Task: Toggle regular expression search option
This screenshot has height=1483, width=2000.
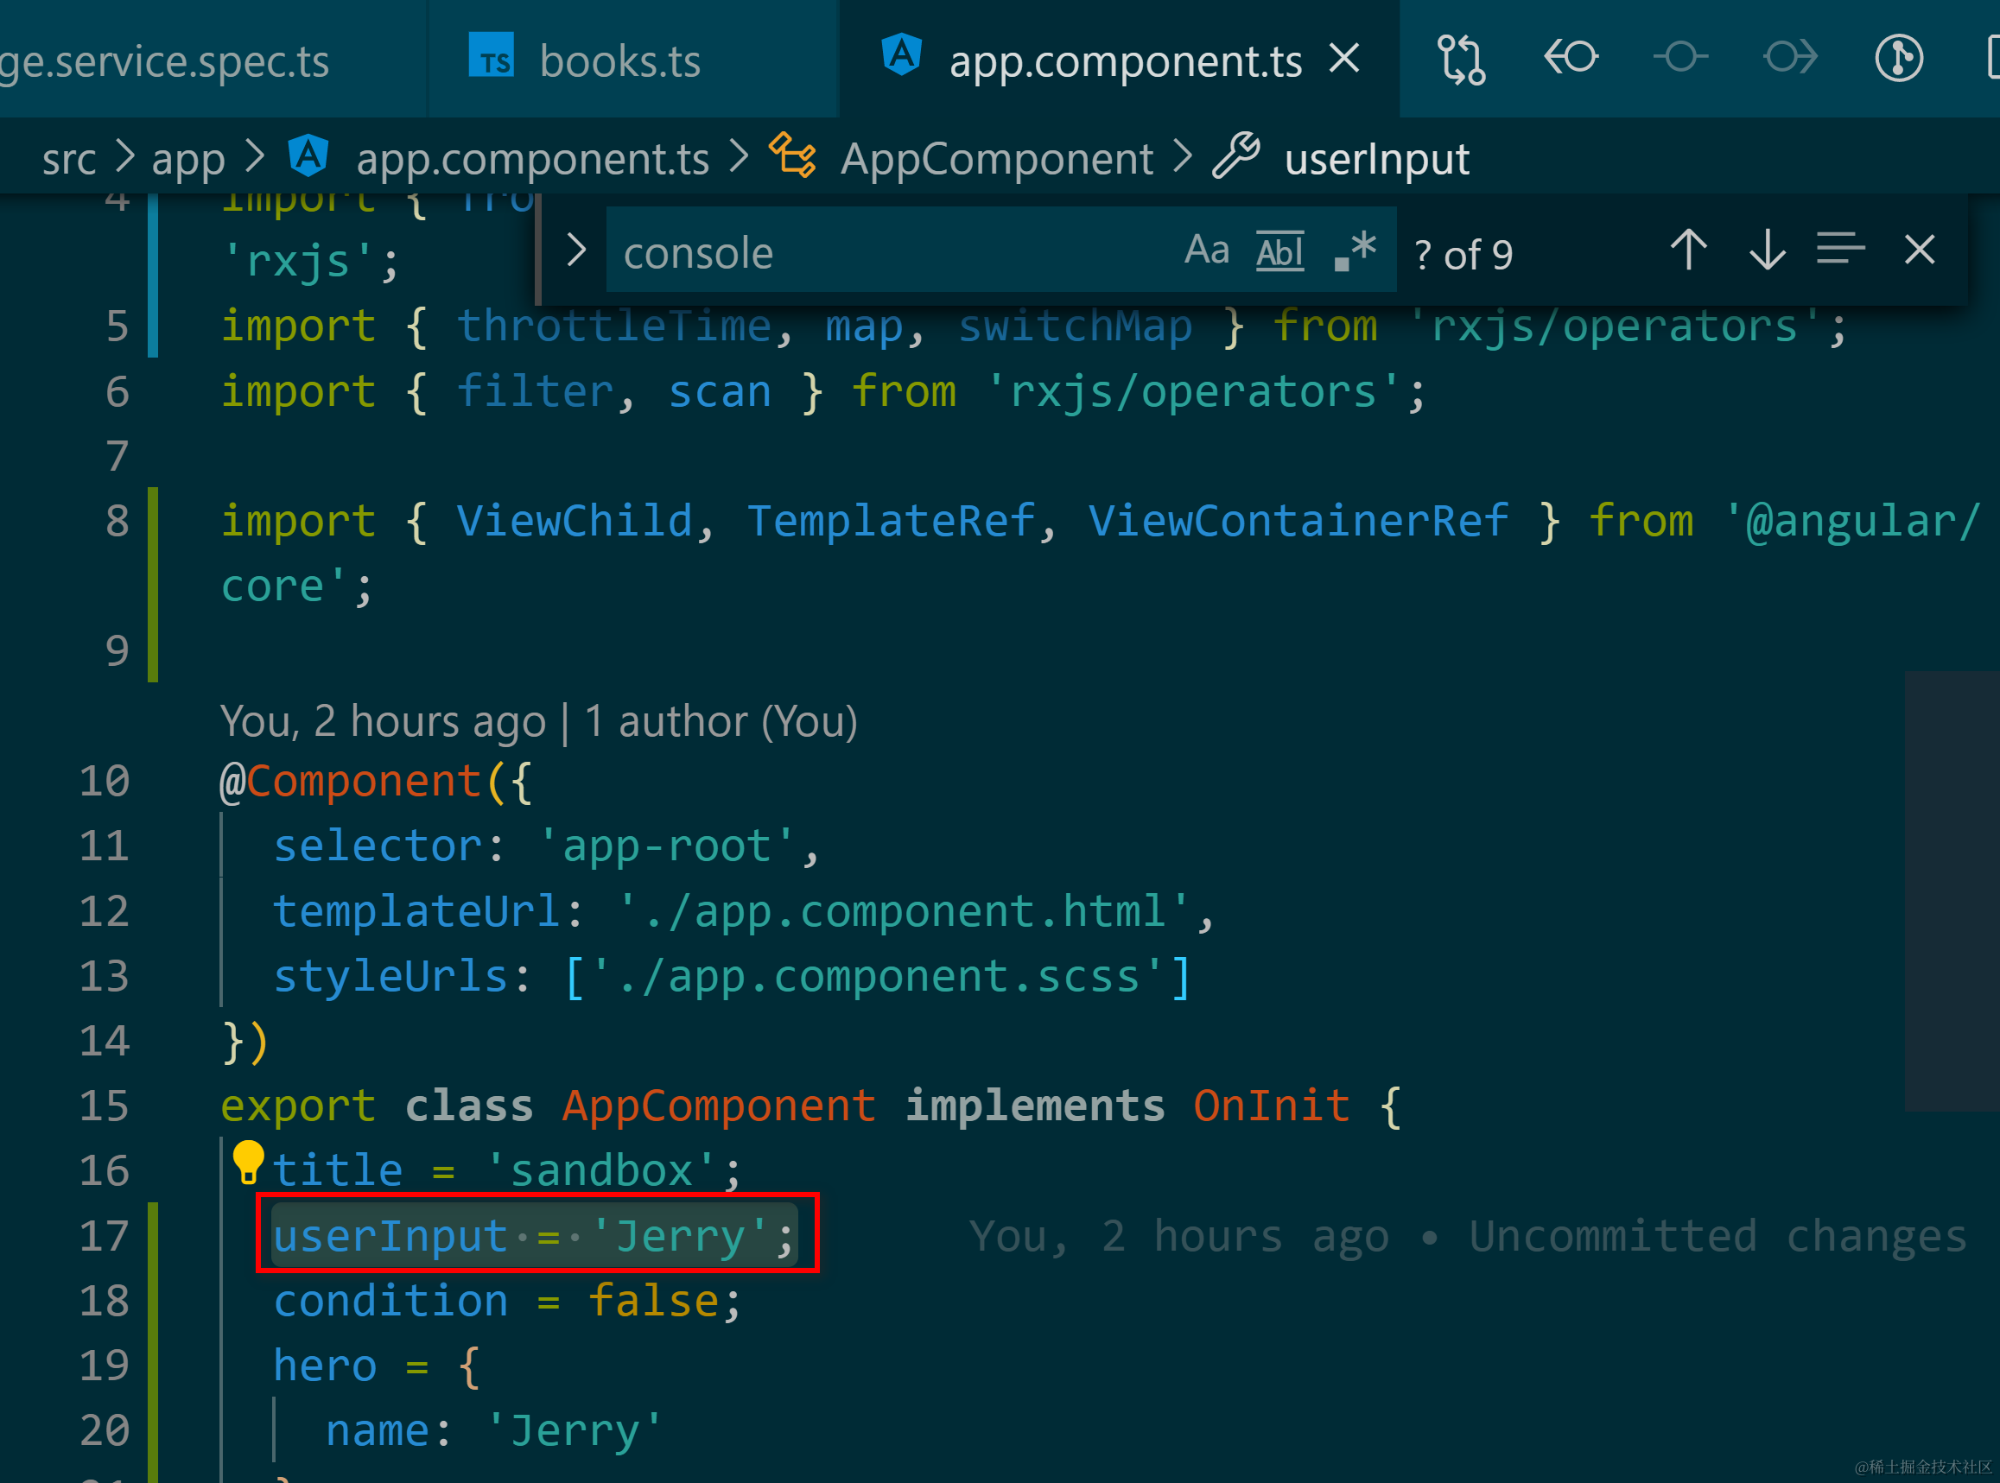Action: pyautogui.click(x=1356, y=250)
